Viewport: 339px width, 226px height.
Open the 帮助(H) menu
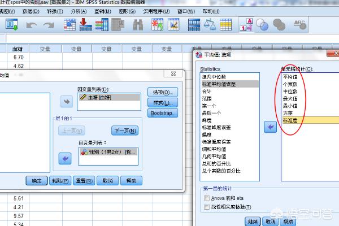(211, 11)
